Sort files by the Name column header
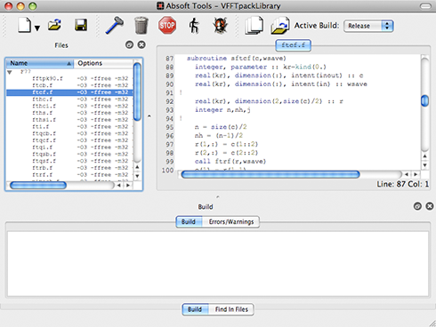 click(40, 63)
